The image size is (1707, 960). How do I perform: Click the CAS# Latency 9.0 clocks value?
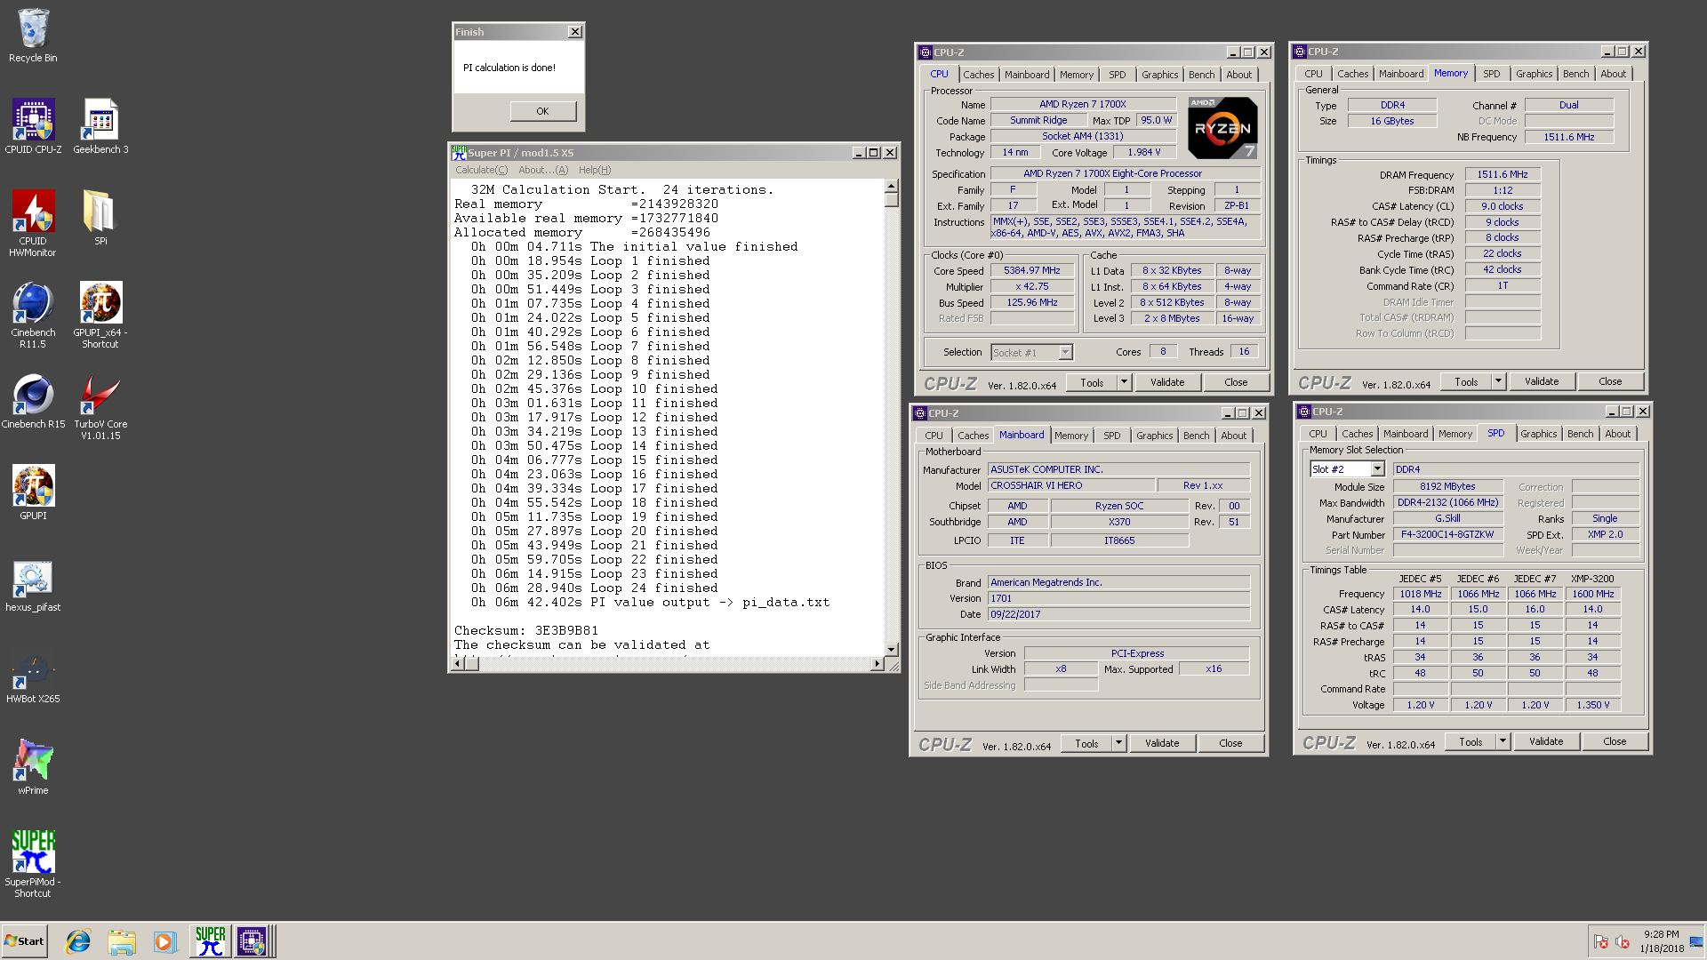coord(1502,206)
